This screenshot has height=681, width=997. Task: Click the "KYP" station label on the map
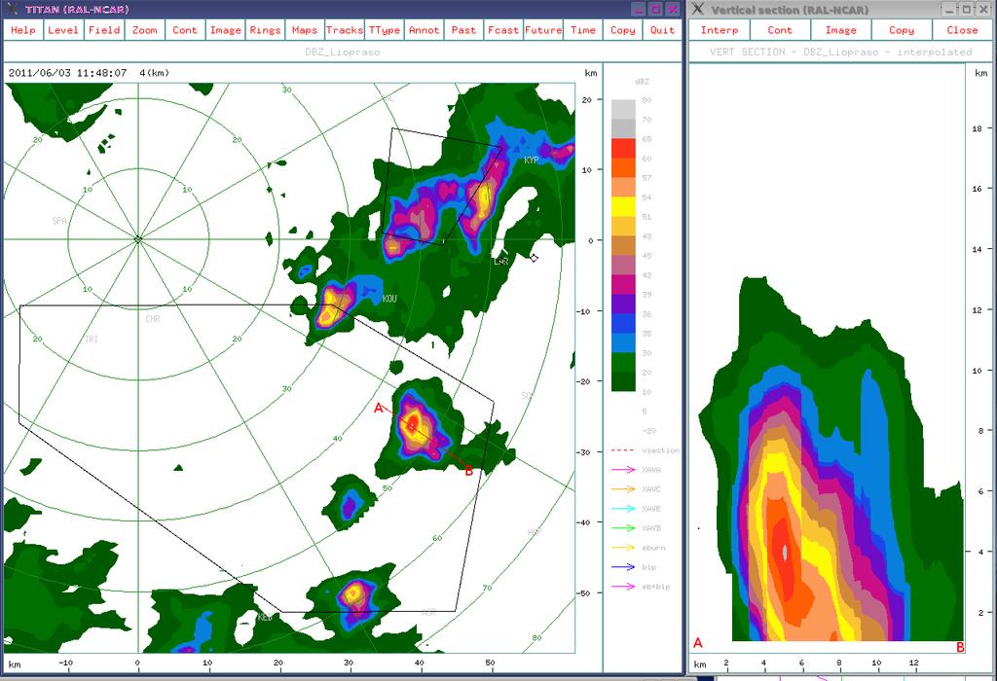[531, 161]
